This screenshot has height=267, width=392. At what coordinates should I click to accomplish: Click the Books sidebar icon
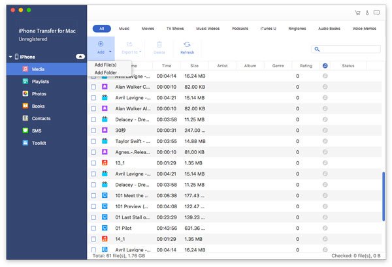(25, 106)
